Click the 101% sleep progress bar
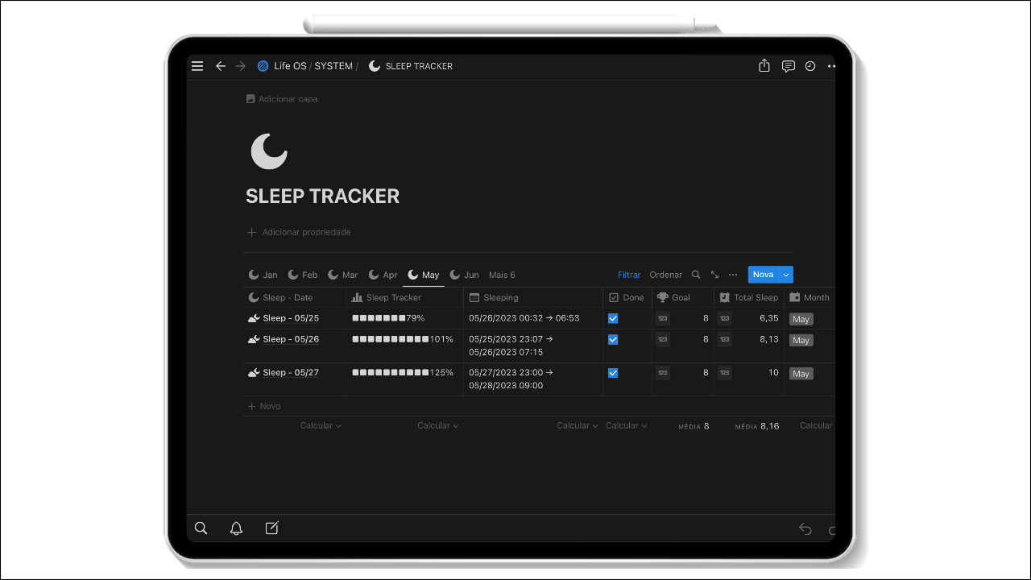 (x=403, y=339)
